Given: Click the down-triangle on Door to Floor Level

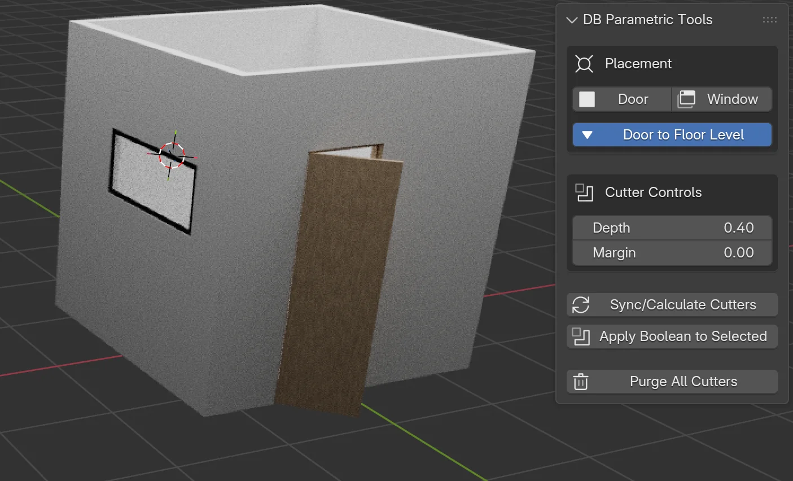Looking at the screenshot, I should [x=587, y=135].
